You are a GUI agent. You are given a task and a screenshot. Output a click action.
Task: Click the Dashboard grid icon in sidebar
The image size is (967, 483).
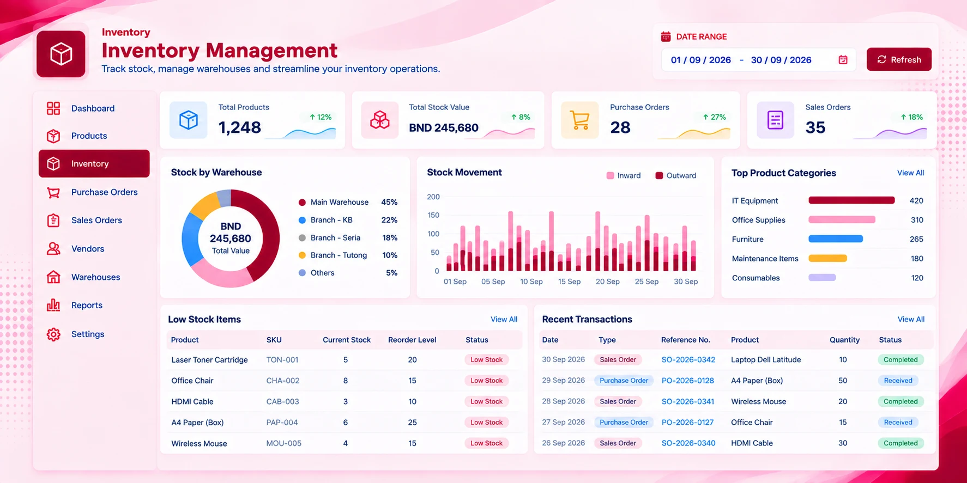tap(53, 108)
